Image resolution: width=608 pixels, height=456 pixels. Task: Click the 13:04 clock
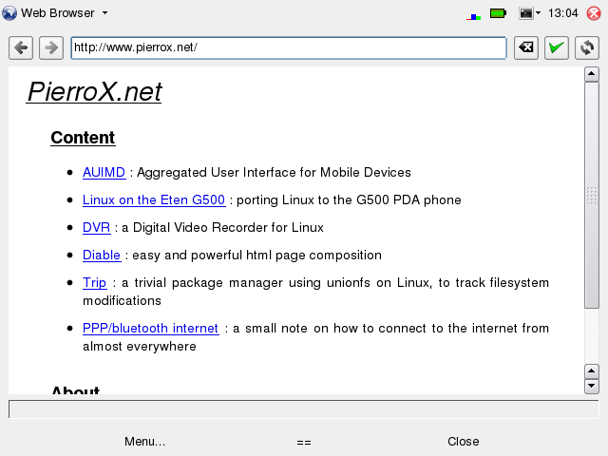(562, 13)
